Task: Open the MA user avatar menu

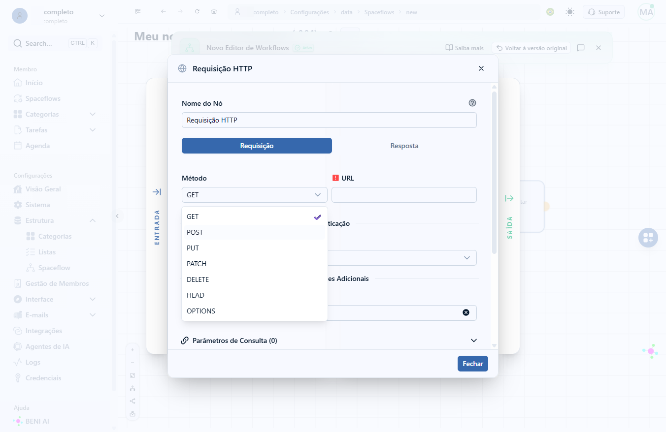Action: point(646,12)
